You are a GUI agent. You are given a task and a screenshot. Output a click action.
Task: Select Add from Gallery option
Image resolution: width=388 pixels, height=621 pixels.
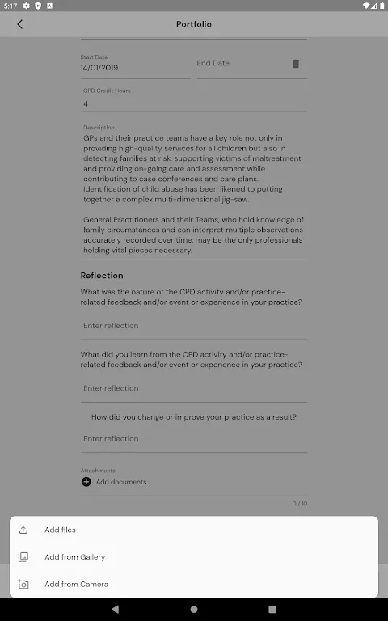194,557
